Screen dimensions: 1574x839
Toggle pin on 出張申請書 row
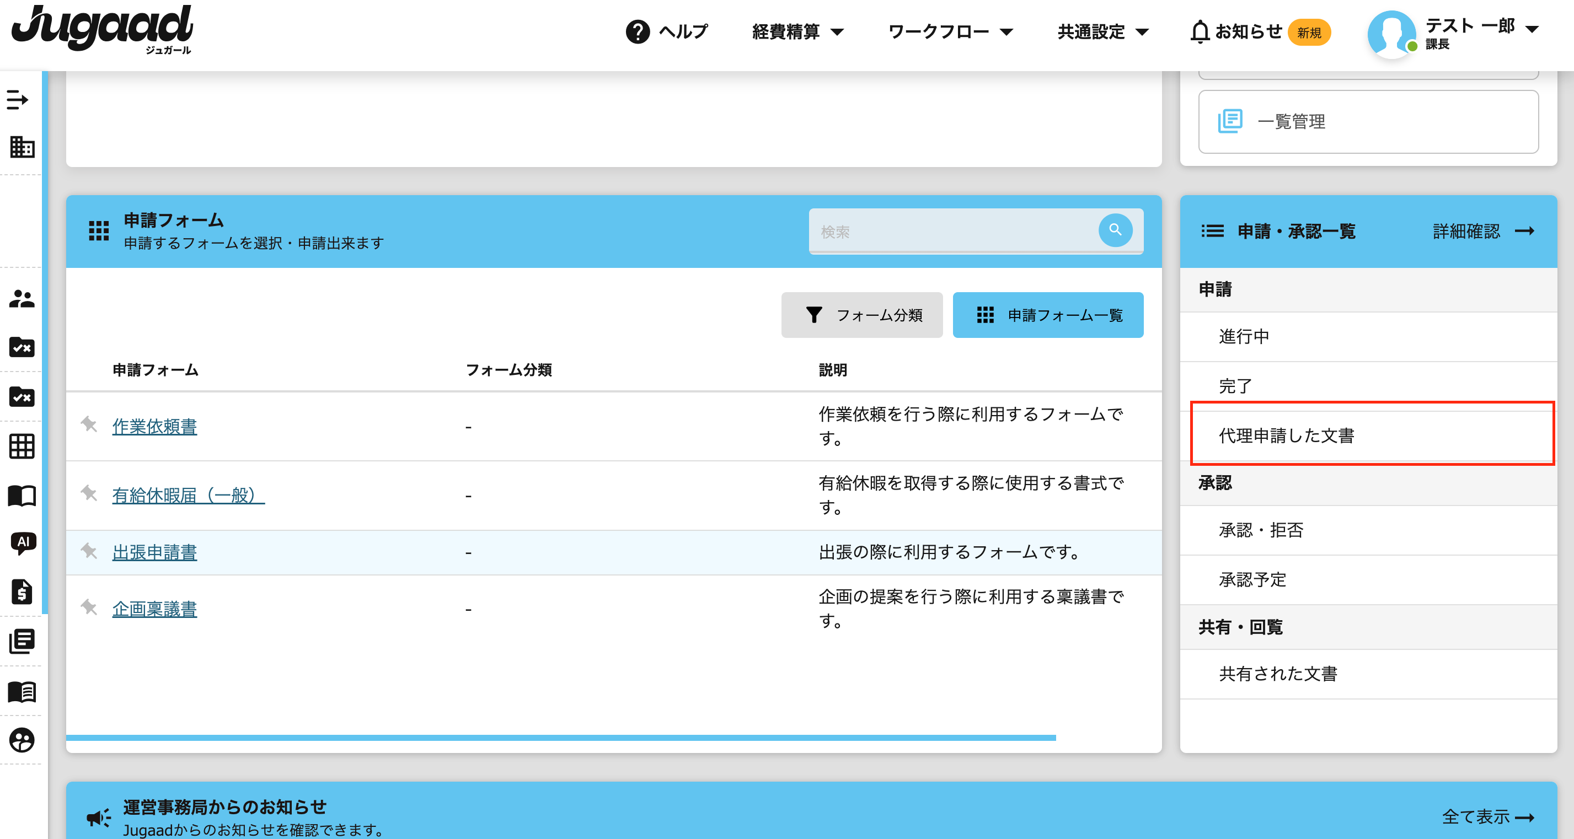tap(89, 551)
